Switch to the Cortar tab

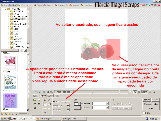point(50,96)
